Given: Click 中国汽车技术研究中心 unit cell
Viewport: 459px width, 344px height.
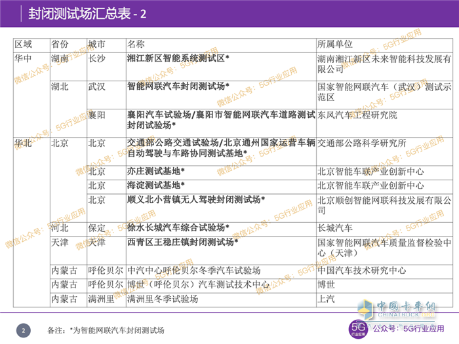Looking at the screenshot, I should tap(385, 272).
